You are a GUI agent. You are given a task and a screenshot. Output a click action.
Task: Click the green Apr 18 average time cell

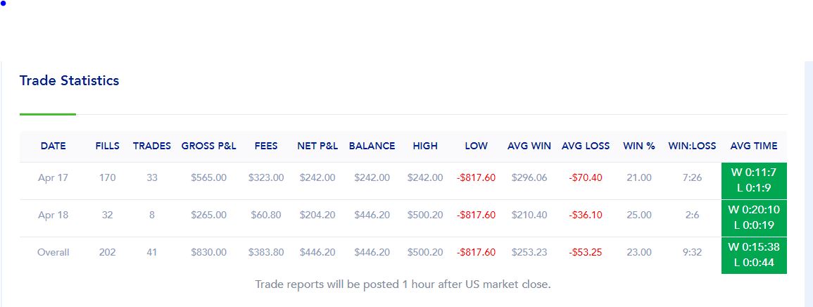click(x=754, y=218)
